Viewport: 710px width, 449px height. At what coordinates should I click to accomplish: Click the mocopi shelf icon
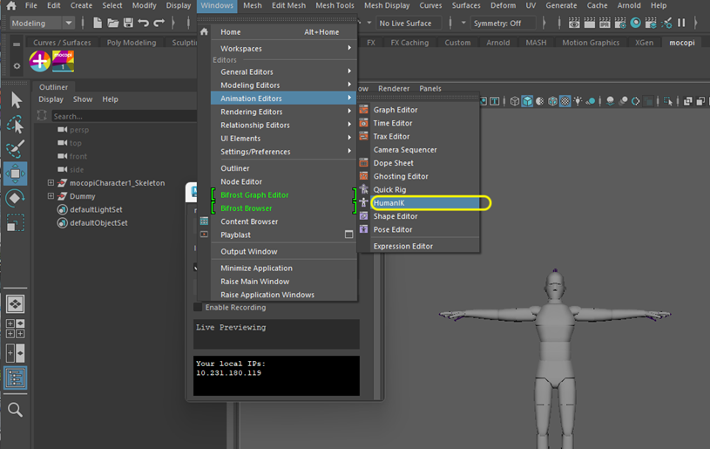[63, 60]
